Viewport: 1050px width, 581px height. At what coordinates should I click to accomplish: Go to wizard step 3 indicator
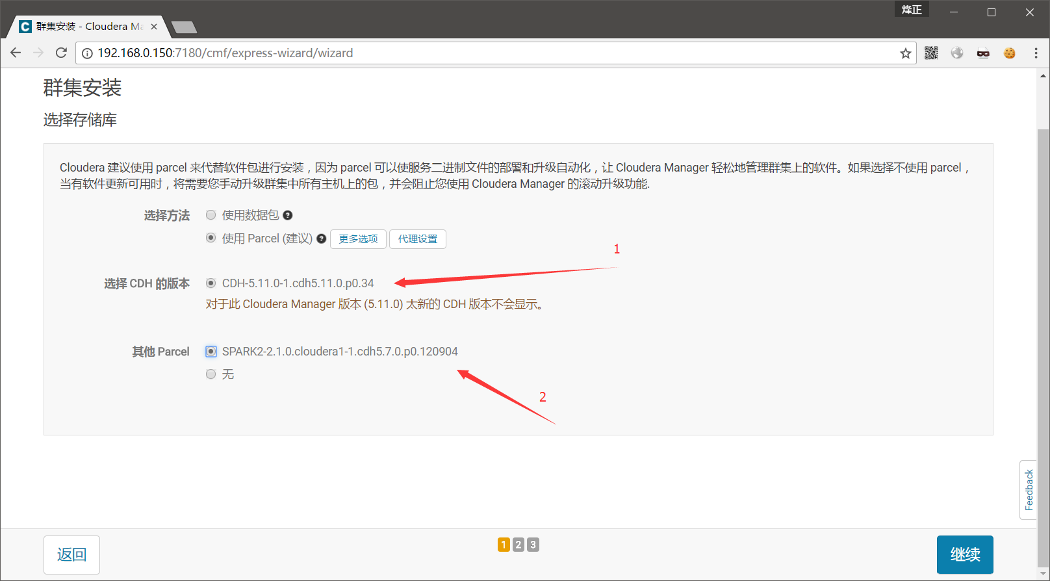click(x=533, y=545)
